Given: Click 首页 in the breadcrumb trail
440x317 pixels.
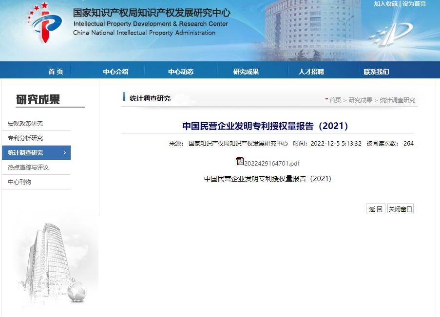Looking at the screenshot, I should point(335,100).
